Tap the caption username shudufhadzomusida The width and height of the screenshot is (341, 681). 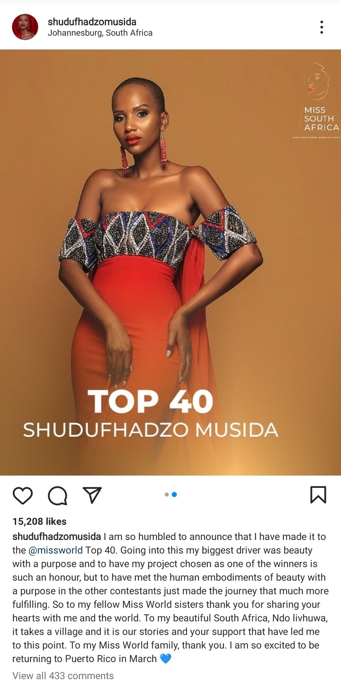point(56,537)
